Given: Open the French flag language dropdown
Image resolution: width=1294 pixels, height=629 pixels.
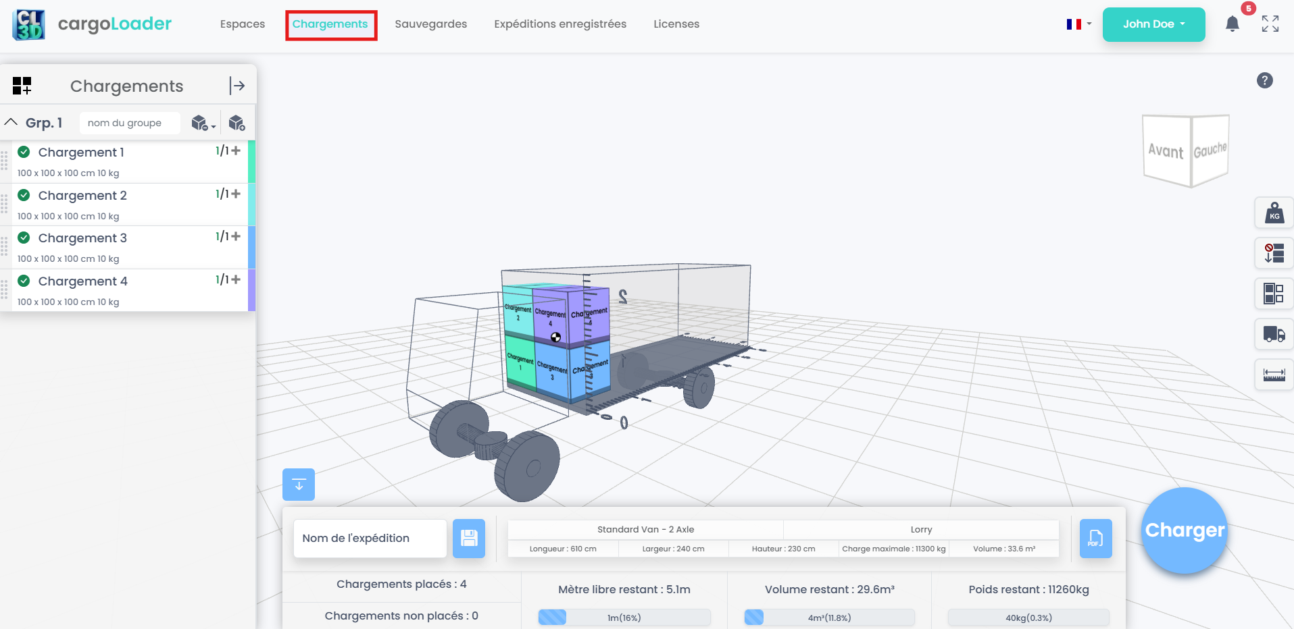Looking at the screenshot, I should click(1078, 24).
